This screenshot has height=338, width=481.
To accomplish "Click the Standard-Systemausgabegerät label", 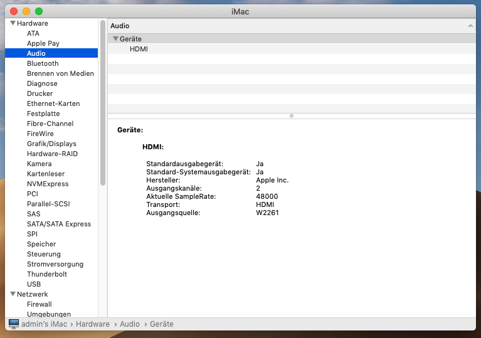I will click(198, 172).
